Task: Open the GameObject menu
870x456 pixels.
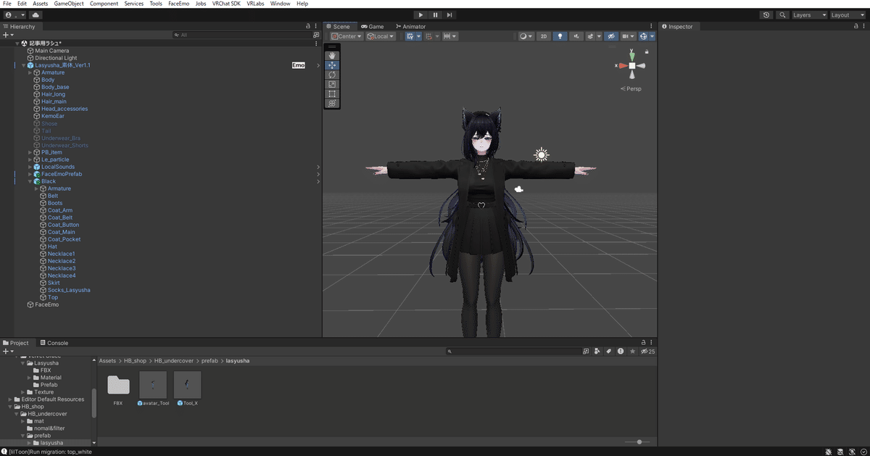Action: pyautogui.click(x=69, y=4)
